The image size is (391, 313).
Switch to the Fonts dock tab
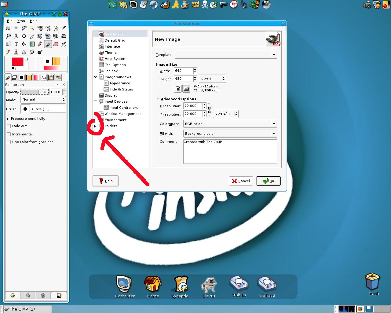[x=44, y=78]
